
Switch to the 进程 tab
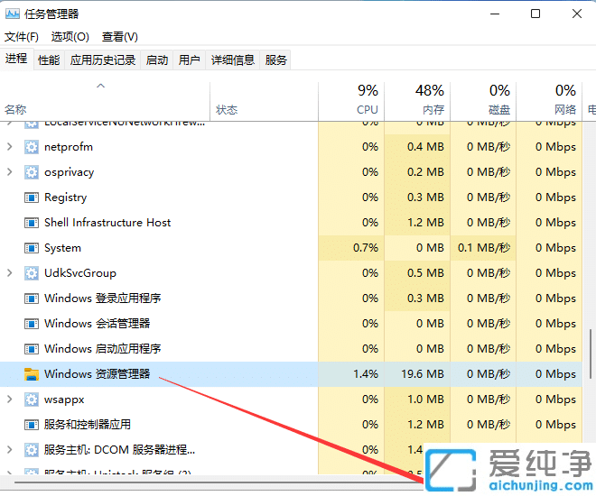16,59
